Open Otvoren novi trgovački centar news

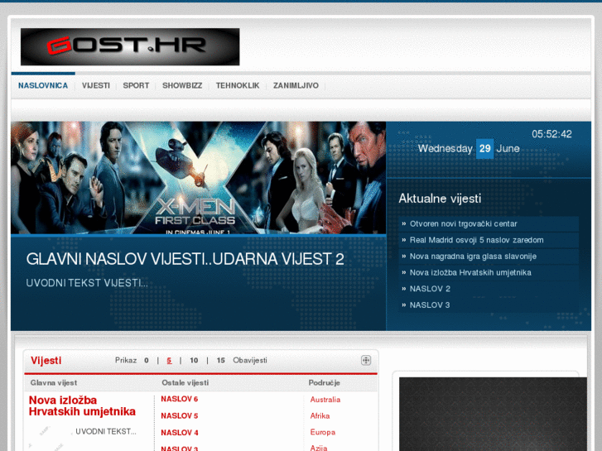pos(489,223)
